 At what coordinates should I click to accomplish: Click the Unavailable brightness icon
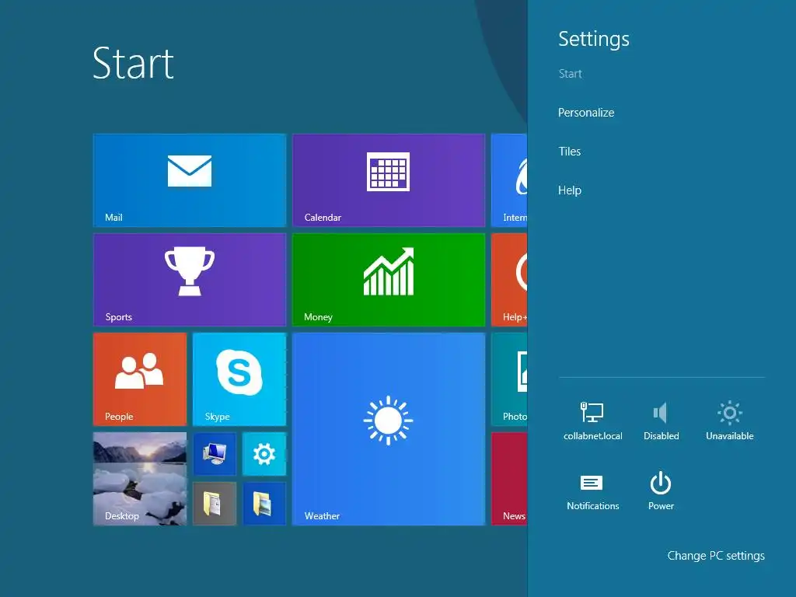[x=729, y=421]
